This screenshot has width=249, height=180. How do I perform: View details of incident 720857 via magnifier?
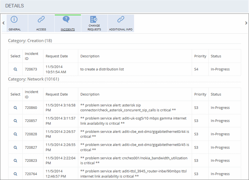point(15,121)
